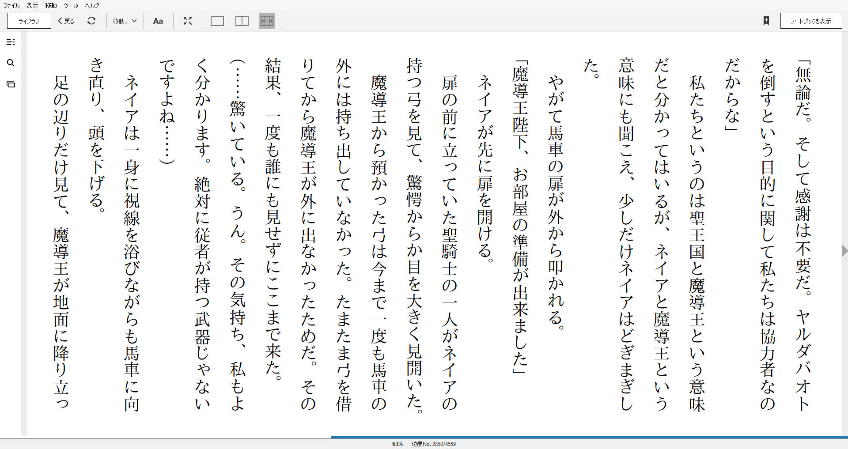Open the 表示 menu
Viewport: 848px width, 449px height.
pos(32,5)
